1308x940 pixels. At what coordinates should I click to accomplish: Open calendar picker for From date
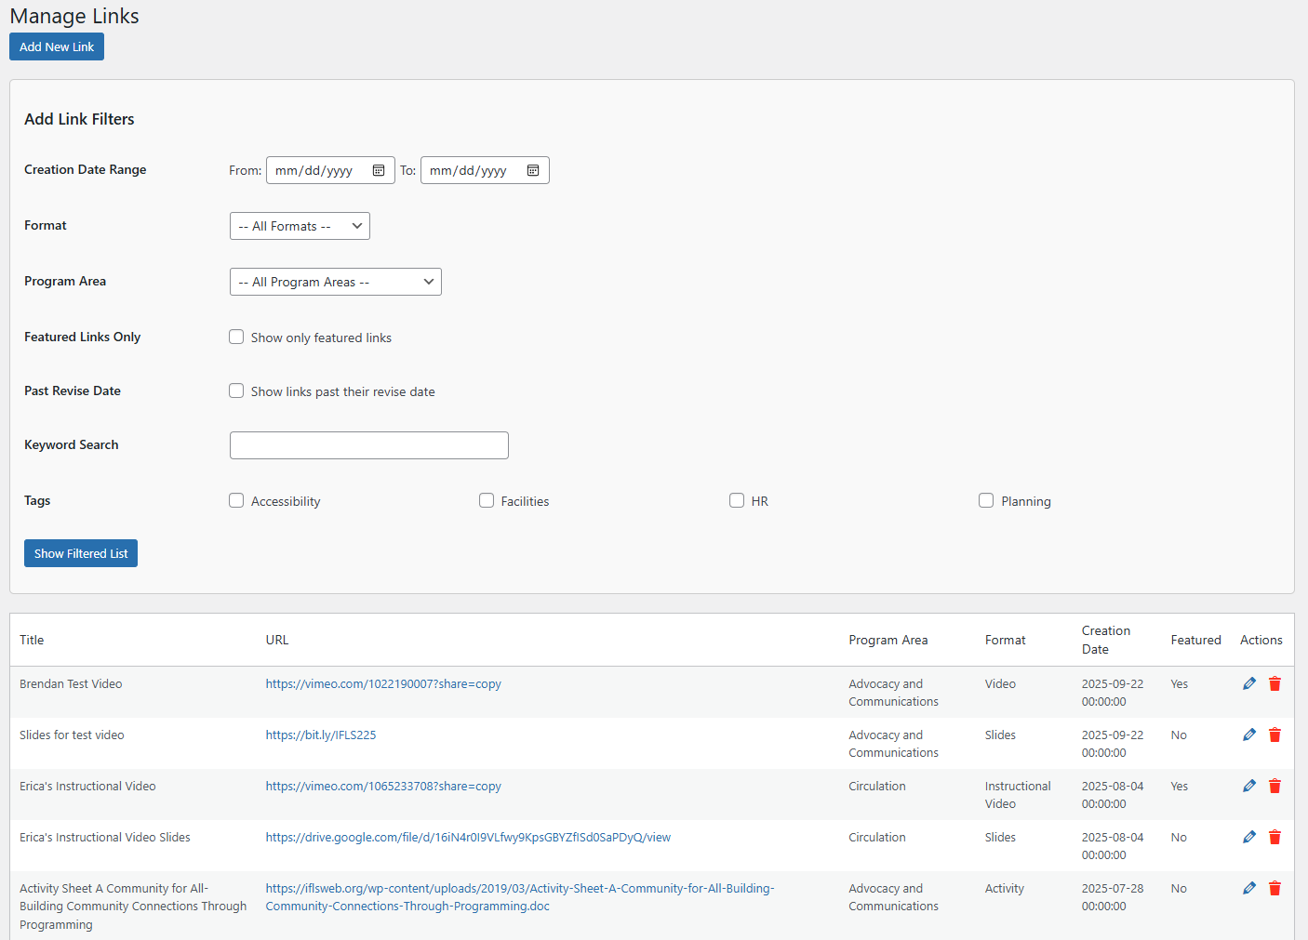(x=379, y=170)
